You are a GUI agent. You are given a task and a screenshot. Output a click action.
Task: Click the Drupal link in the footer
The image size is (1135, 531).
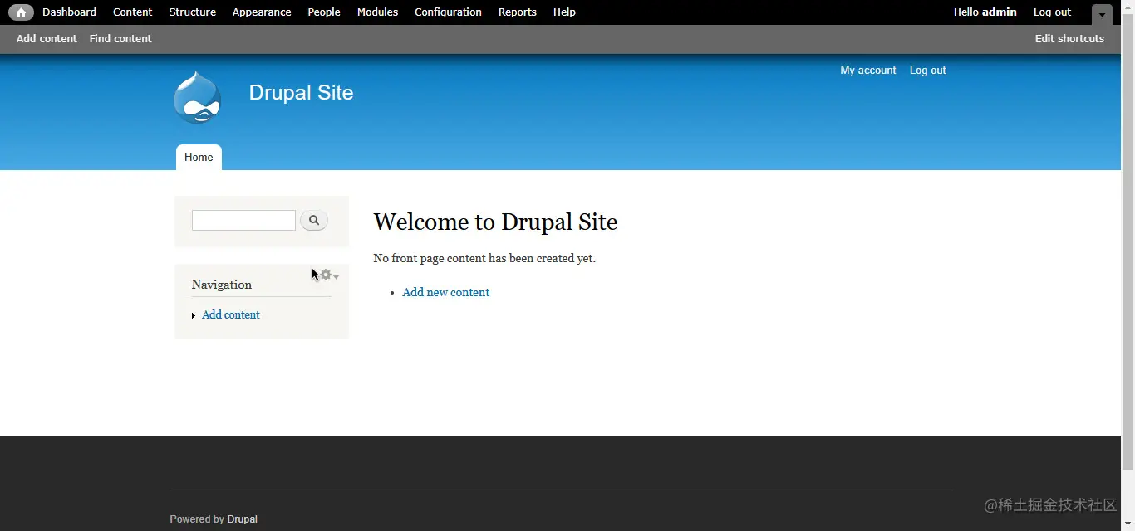click(x=242, y=519)
